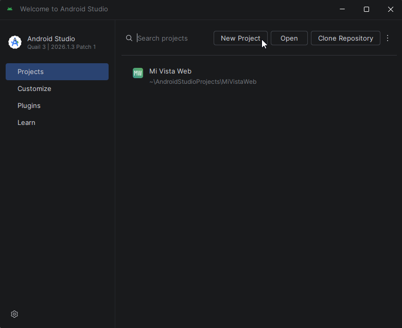Open the vertical three-dot more actions menu

(x=388, y=38)
